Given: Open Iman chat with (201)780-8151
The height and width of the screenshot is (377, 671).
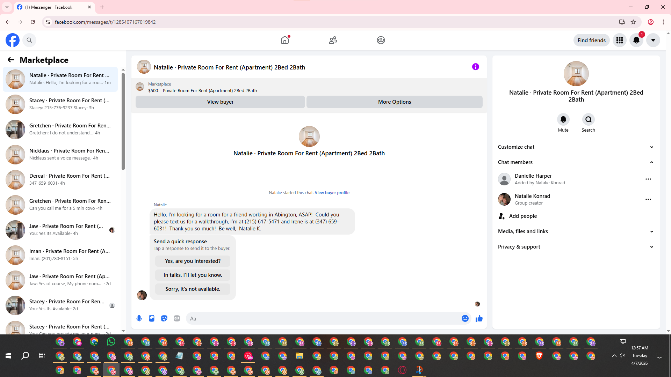Looking at the screenshot, I should [60, 255].
